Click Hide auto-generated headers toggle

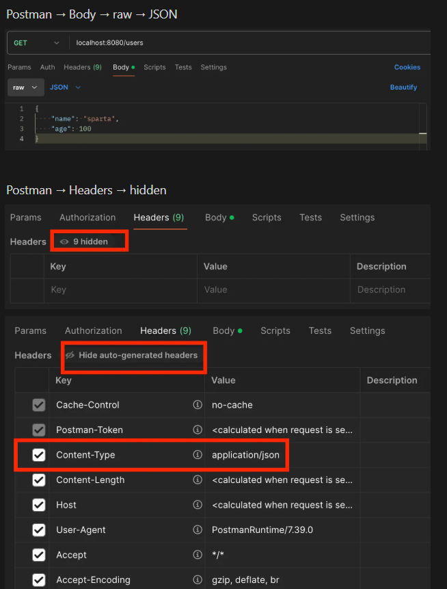pyautogui.click(x=131, y=355)
